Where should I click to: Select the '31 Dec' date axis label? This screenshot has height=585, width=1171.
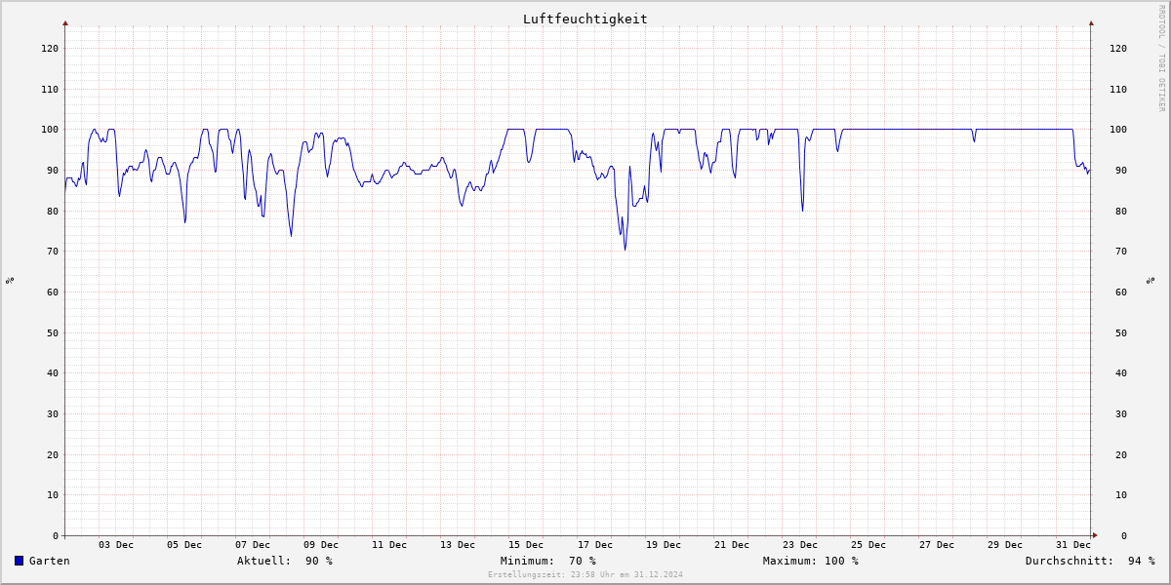[x=1073, y=544]
